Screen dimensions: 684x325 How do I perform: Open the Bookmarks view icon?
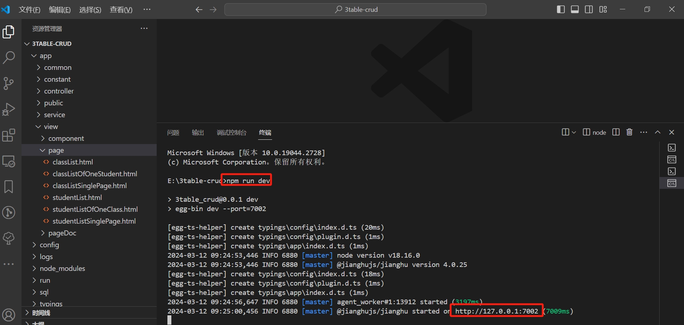(9, 187)
